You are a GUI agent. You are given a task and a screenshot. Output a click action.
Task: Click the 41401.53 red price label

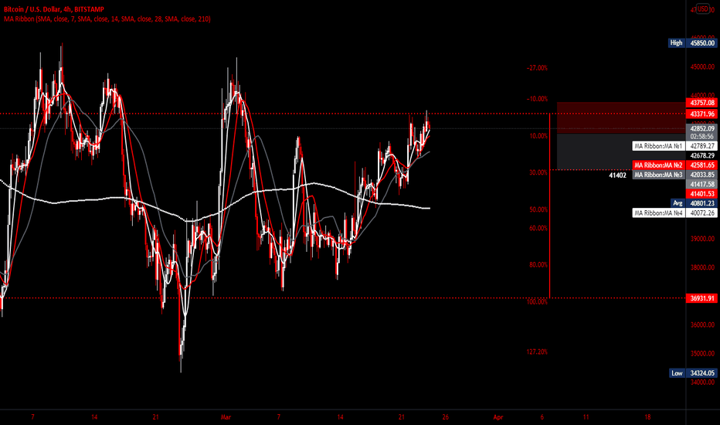701,194
